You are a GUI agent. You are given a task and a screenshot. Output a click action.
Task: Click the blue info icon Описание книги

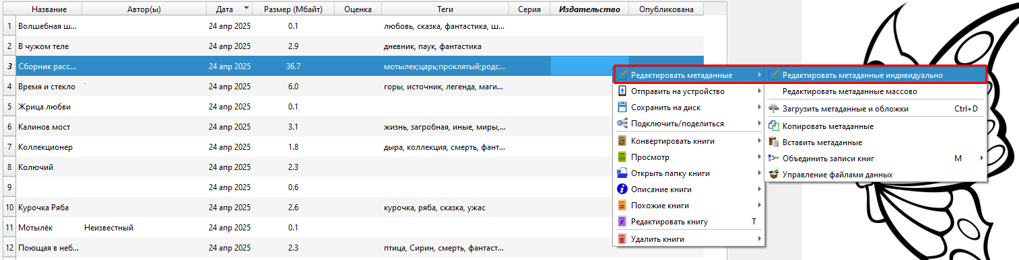click(623, 189)
